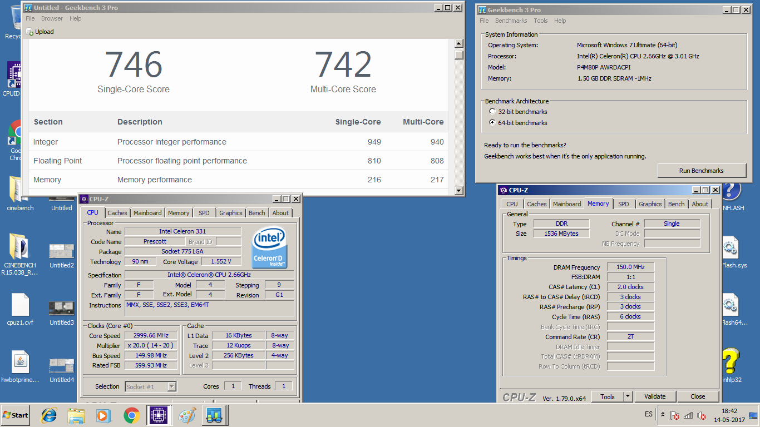
Task: Open volume tray icon
Action: click(702, 415)
